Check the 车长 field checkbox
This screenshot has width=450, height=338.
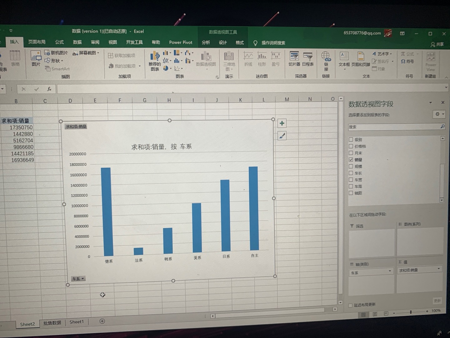(351, 173)
